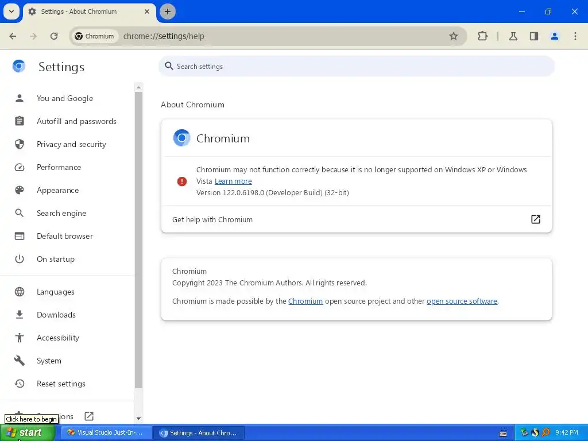
Task: Click the red error warning icon
Action: click(x=182, y=181)
